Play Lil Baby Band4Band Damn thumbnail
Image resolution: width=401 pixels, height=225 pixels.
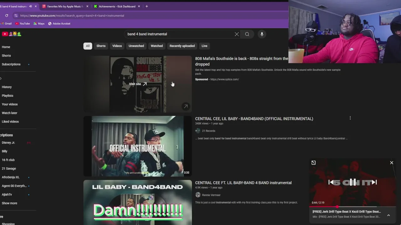(x=138, y=202)
